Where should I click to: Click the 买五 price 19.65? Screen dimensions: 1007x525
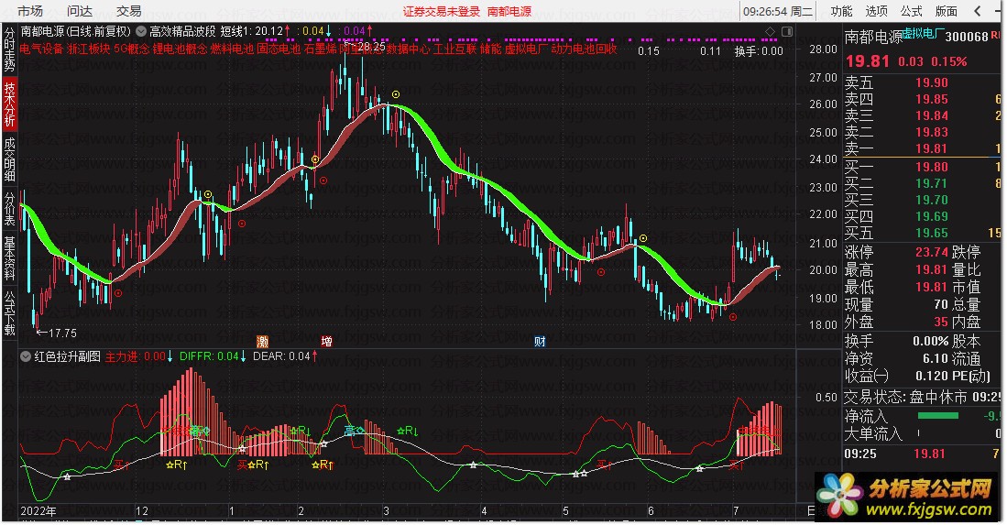[x=932, y=233]
